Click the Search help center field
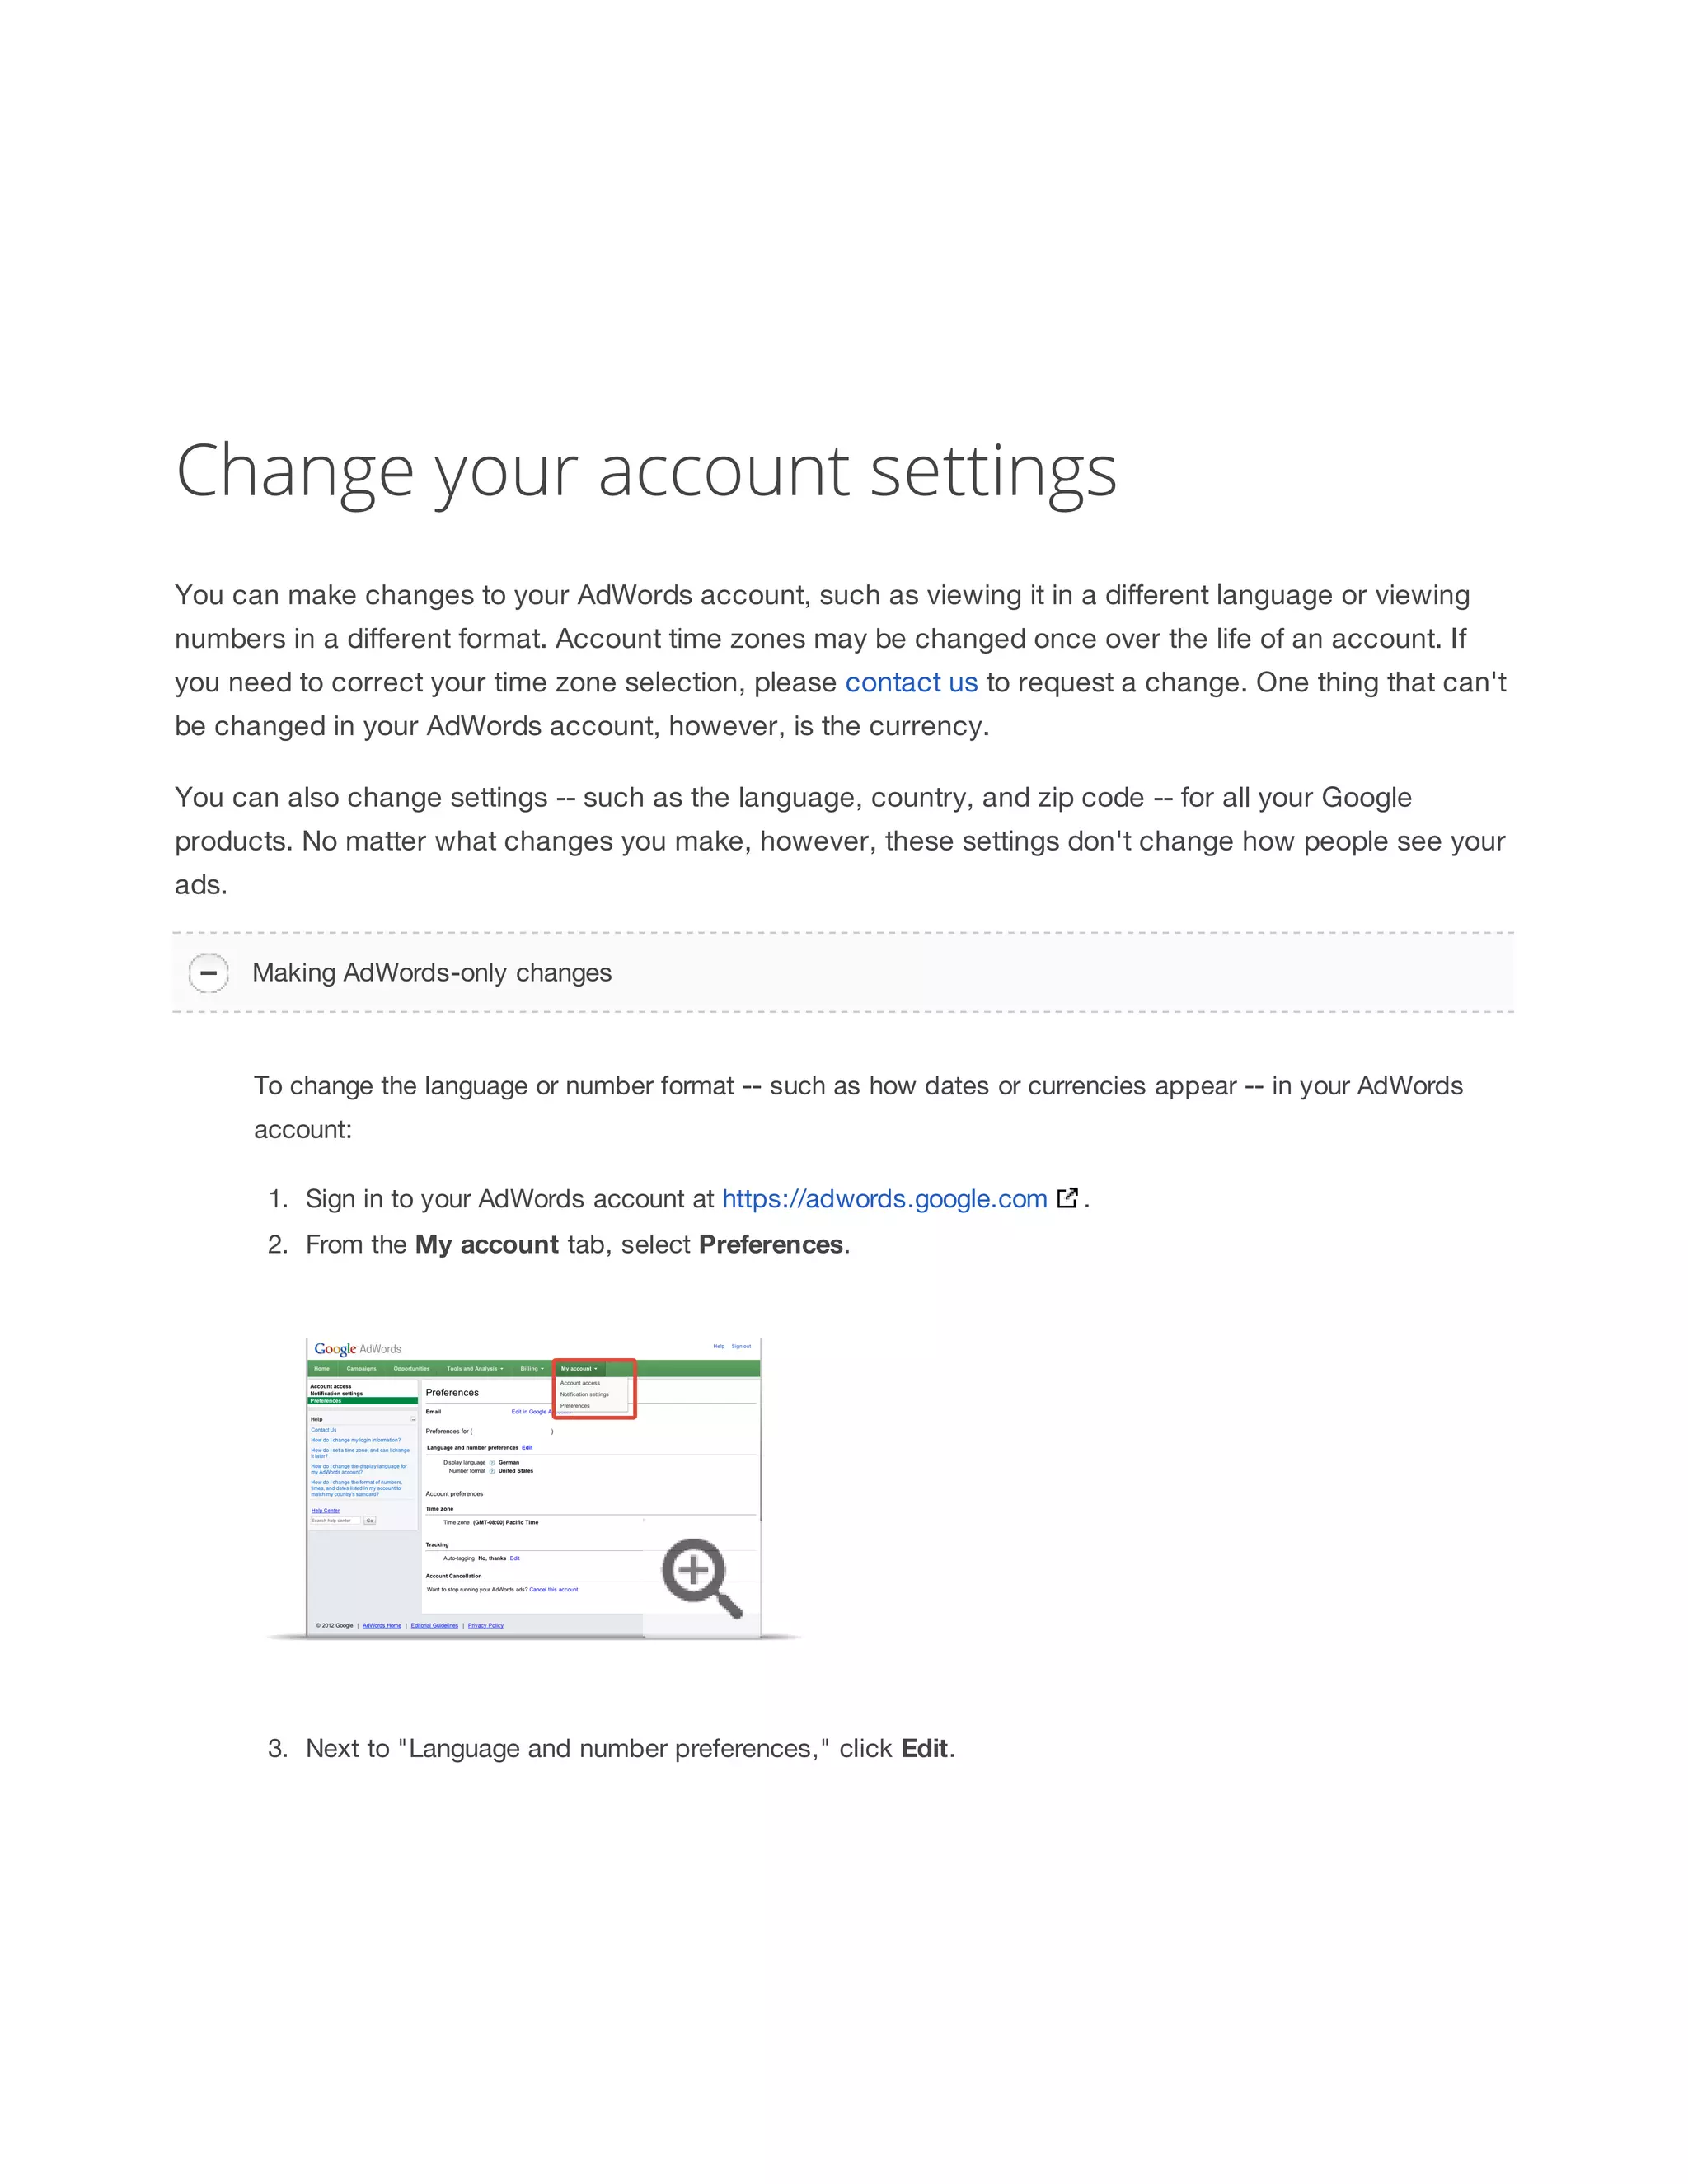Screen dimensions: 1688x2184 [x=335, y=1521]
